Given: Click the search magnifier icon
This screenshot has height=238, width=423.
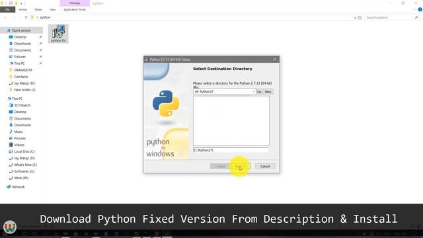Looking at the screenshot, I should point(416,18).
